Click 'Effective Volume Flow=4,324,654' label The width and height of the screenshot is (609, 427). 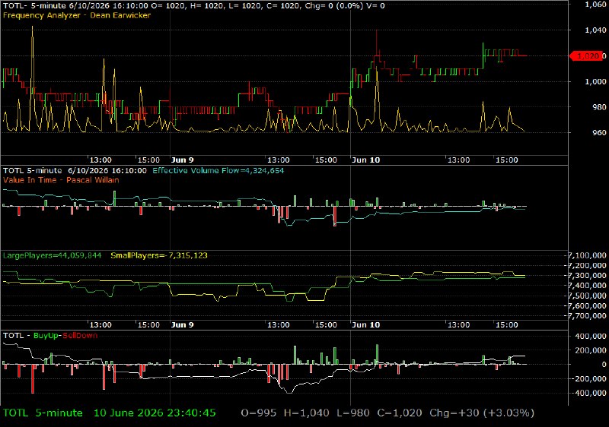pos(218,170)
